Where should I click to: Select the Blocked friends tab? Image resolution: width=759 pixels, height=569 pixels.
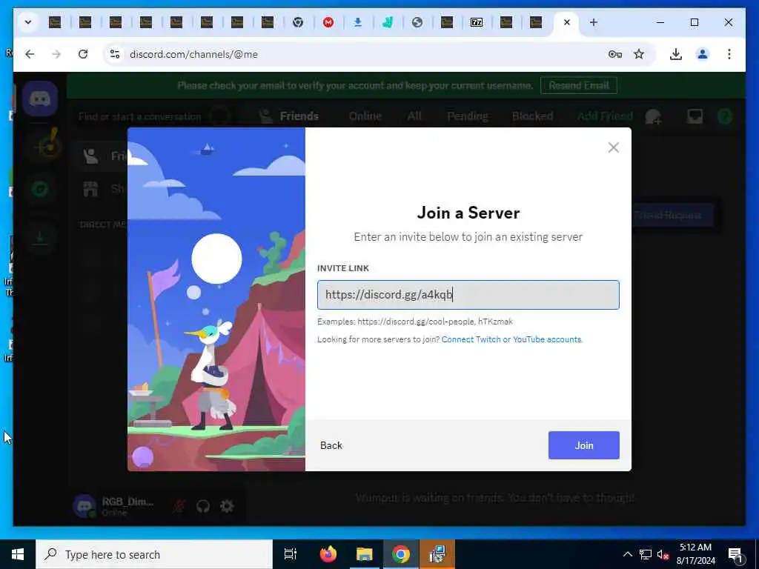532,116
